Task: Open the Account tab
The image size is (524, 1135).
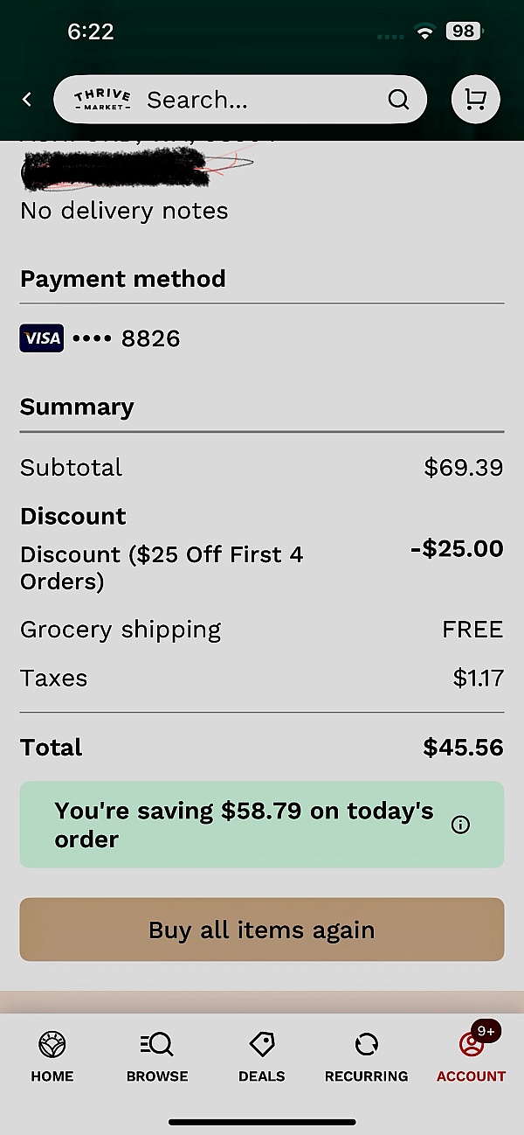Action: 471,1056
